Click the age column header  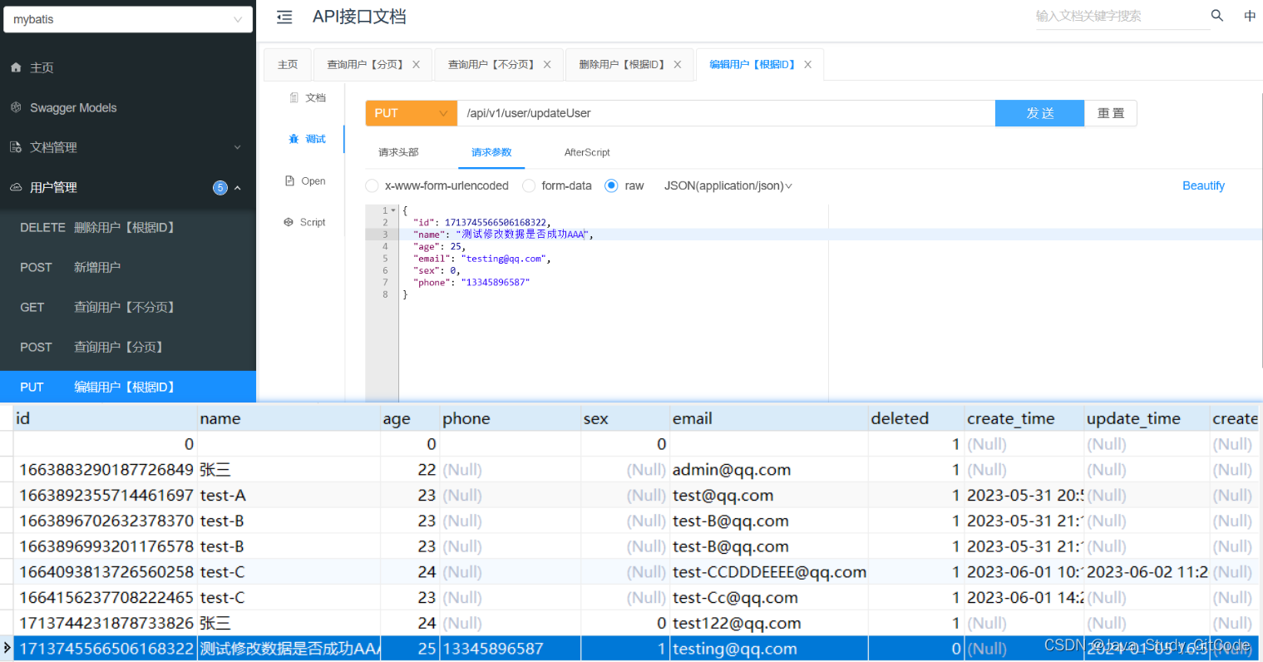[x=410, y=418]
